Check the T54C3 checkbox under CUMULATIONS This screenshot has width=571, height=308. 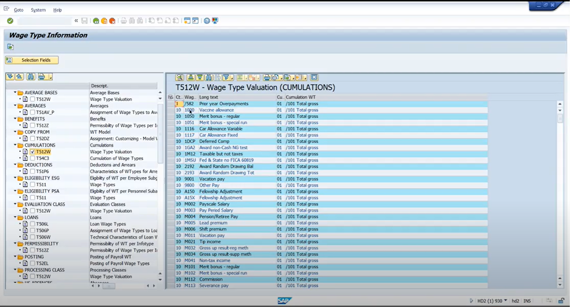33,158
